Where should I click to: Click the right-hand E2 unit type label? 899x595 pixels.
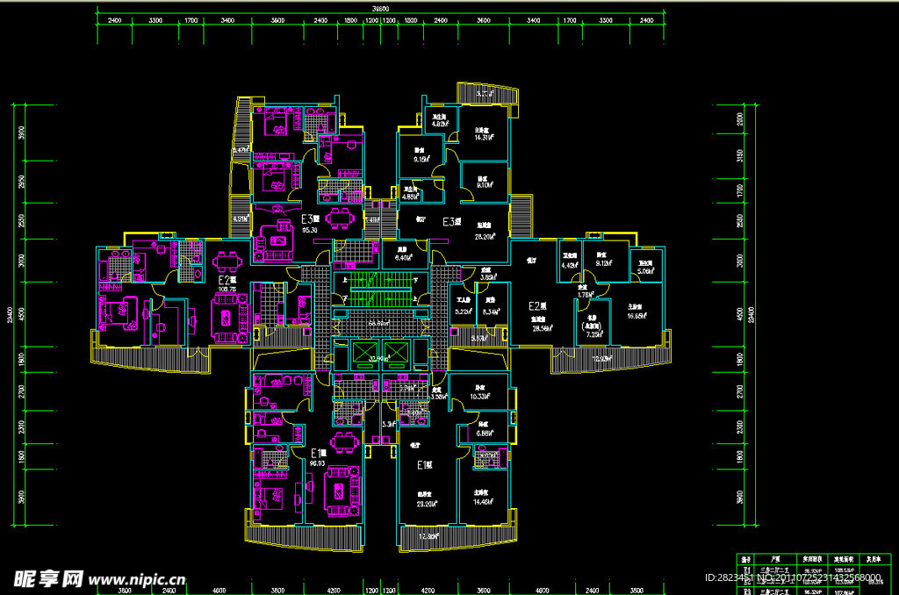[x=538, y=306]
